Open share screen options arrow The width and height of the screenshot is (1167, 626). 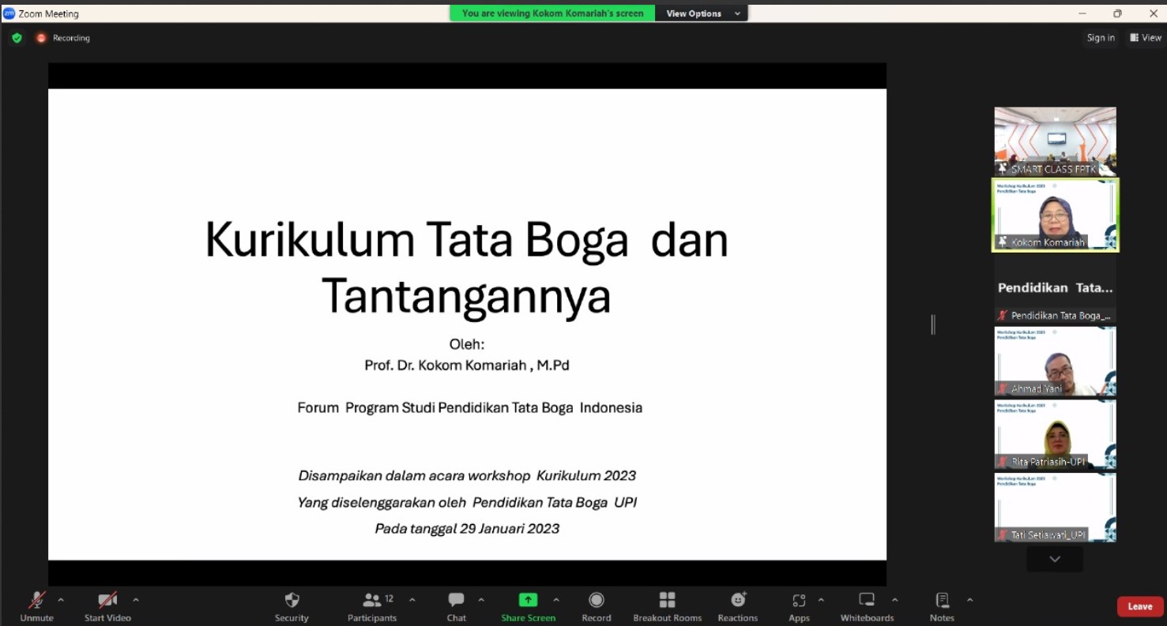(556, 600)
